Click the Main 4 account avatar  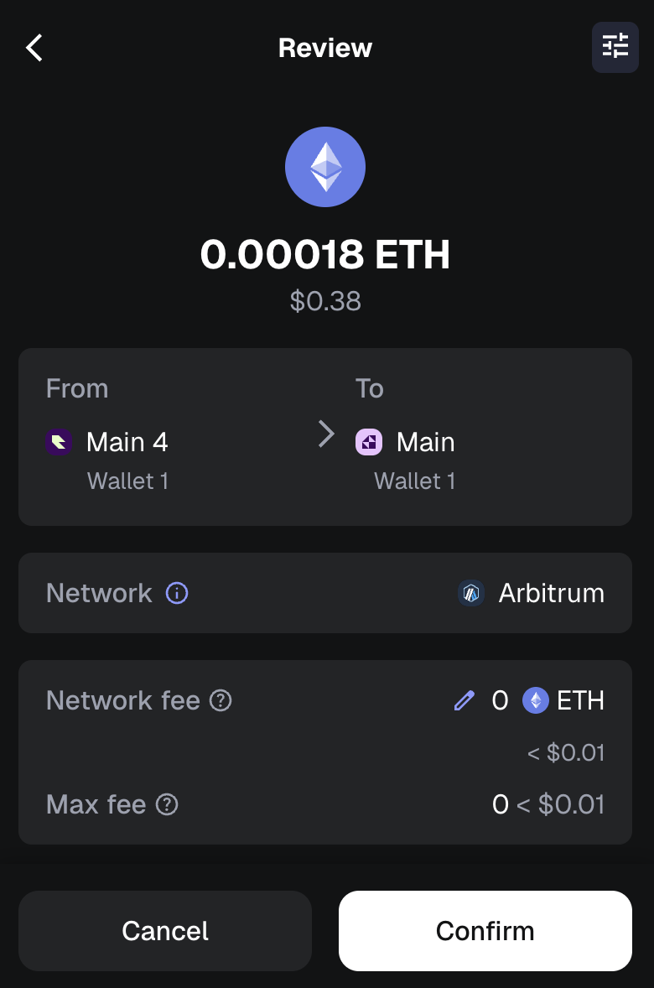(x=59, y=442)
